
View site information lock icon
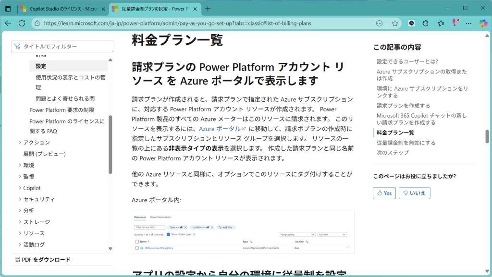[37, 23]
